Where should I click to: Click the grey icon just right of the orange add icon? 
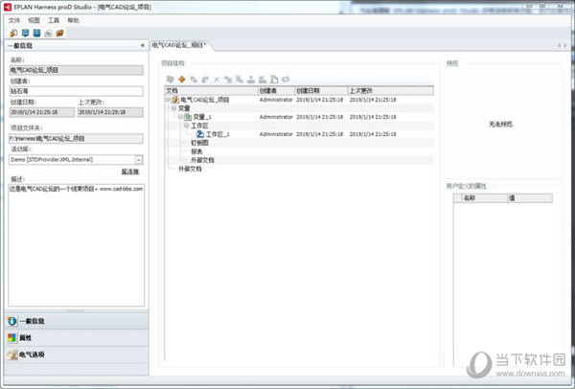coord(194,80)
